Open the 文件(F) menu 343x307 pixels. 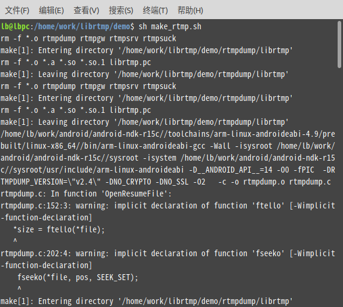17,11
